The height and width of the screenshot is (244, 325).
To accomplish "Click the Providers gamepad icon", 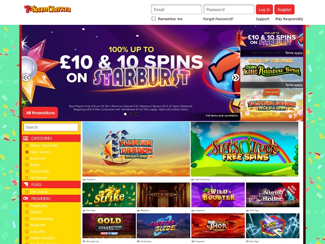I will 26,199.
